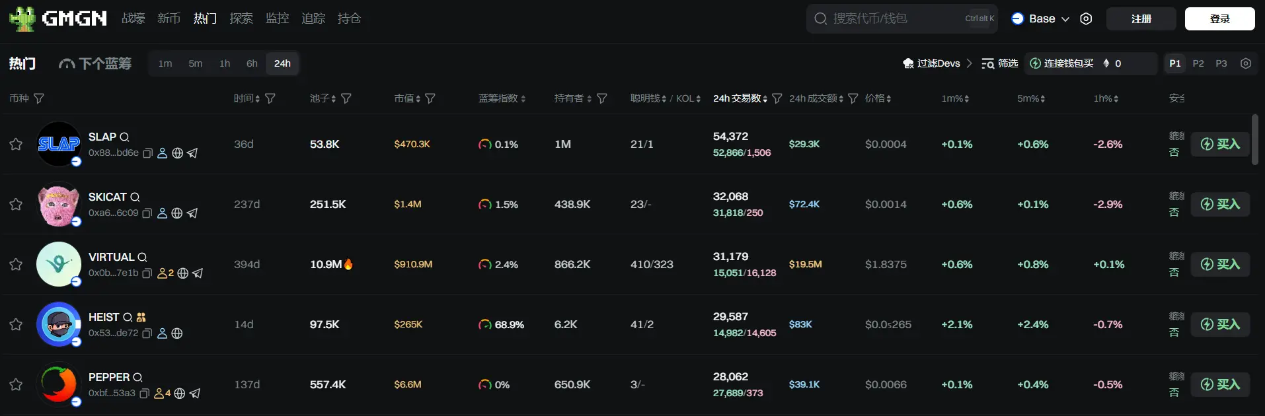1265x416 pixels.
Task: Select the 6h timeframe tab
Action: 252,63
